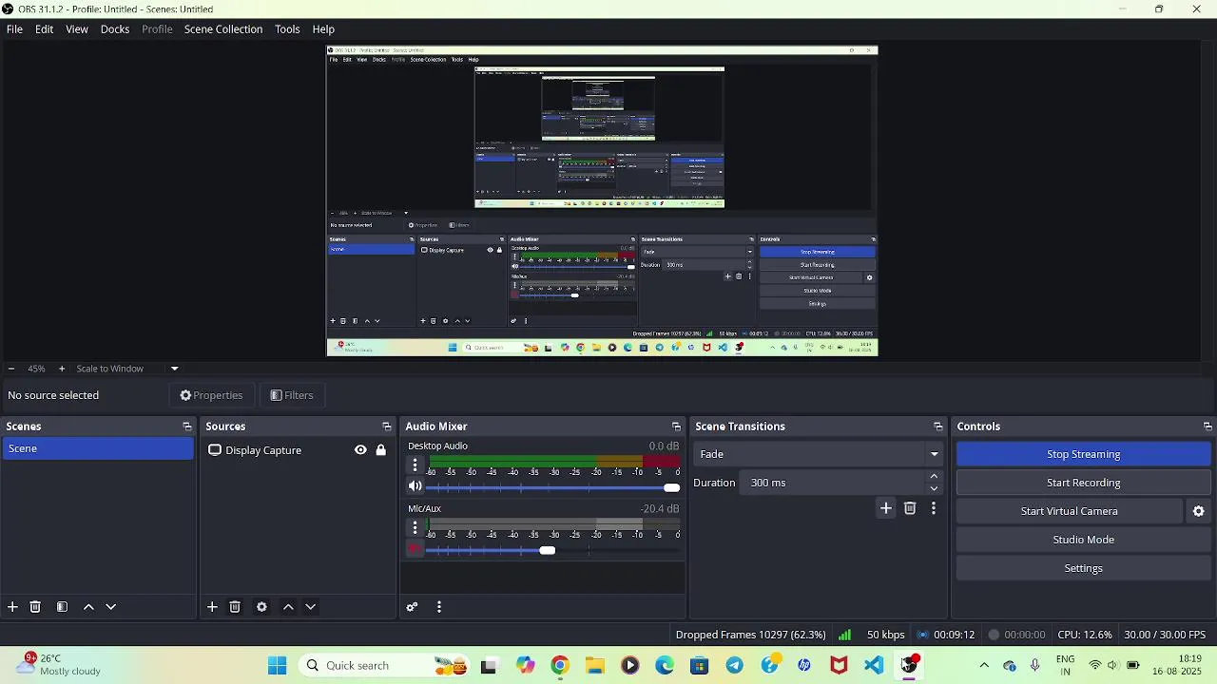Remove scene transition trash icon
1217x684 pixels.
pos(910,508)
